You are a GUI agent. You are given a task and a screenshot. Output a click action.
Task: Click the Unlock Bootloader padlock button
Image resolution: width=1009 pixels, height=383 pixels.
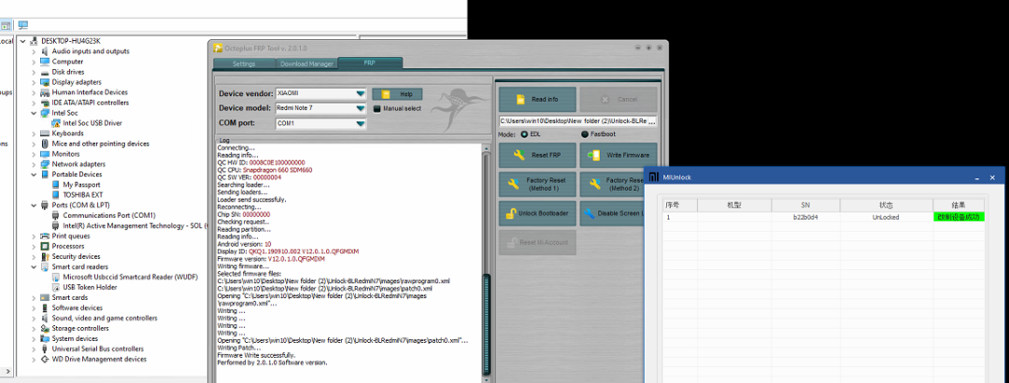tap(537, 213)
